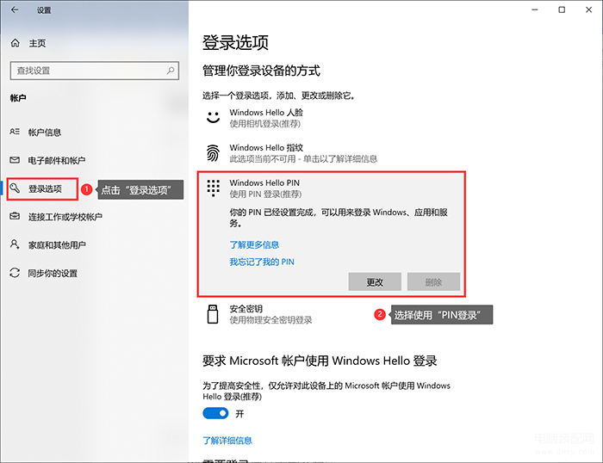
Task: Expand the Windows Hello 指纹 option
Action: click(x=266, y=148)
